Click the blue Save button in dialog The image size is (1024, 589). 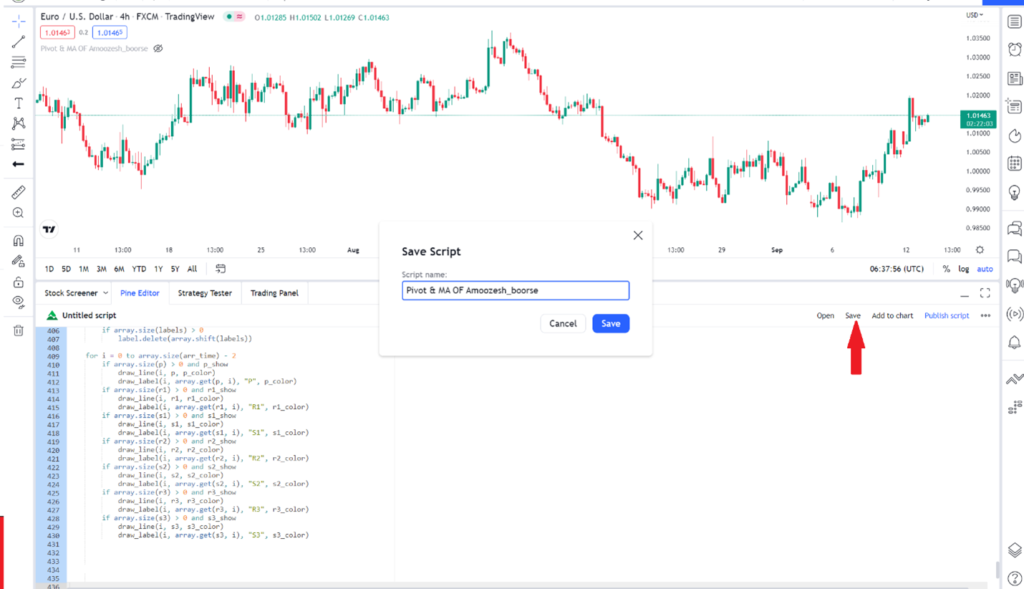(611, 323)
